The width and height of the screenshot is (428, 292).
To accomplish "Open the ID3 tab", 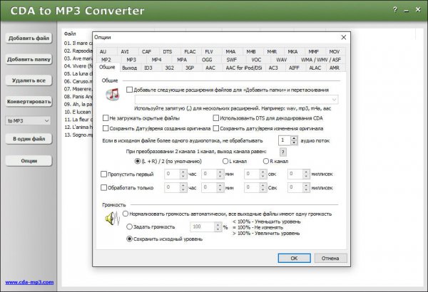I will 148,68.
